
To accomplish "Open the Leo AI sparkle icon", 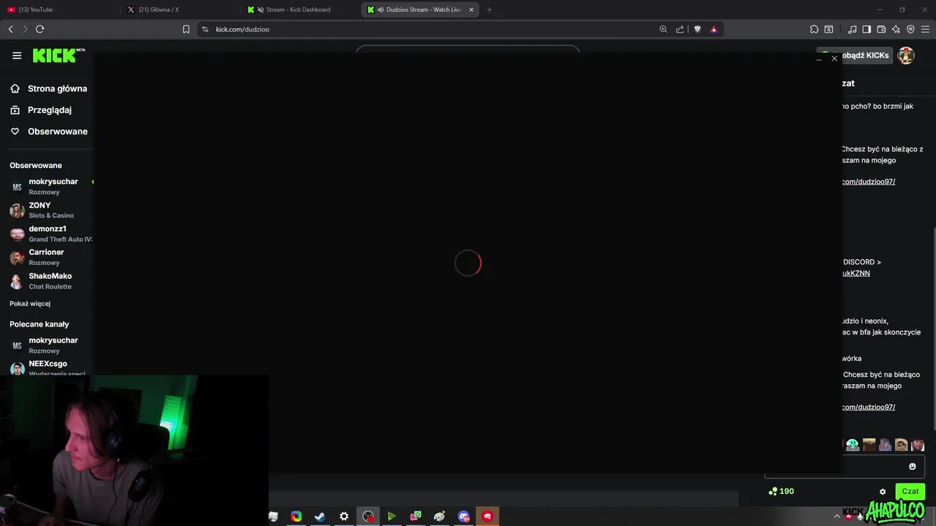I will click(896, 29).
